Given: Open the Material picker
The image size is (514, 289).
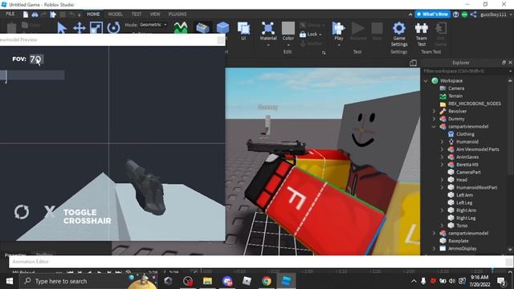Looking at the screenshot, I should [268, 31].
